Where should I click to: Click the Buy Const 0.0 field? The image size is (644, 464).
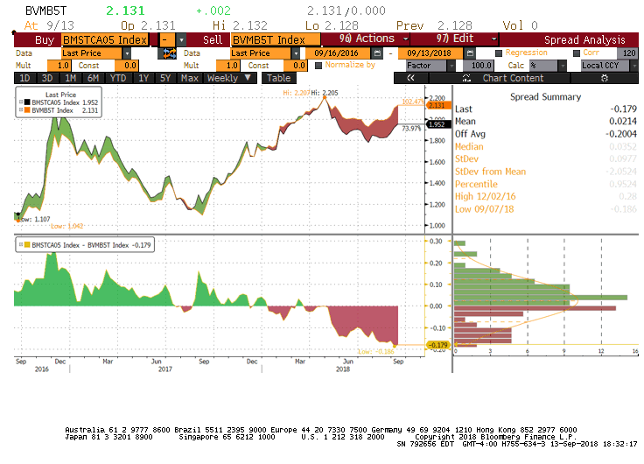tap(127, 66)
